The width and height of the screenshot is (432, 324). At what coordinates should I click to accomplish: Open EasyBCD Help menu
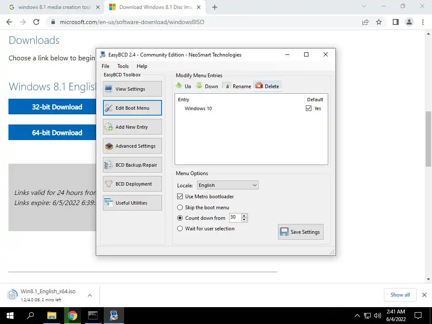click(x=142, y=66)
